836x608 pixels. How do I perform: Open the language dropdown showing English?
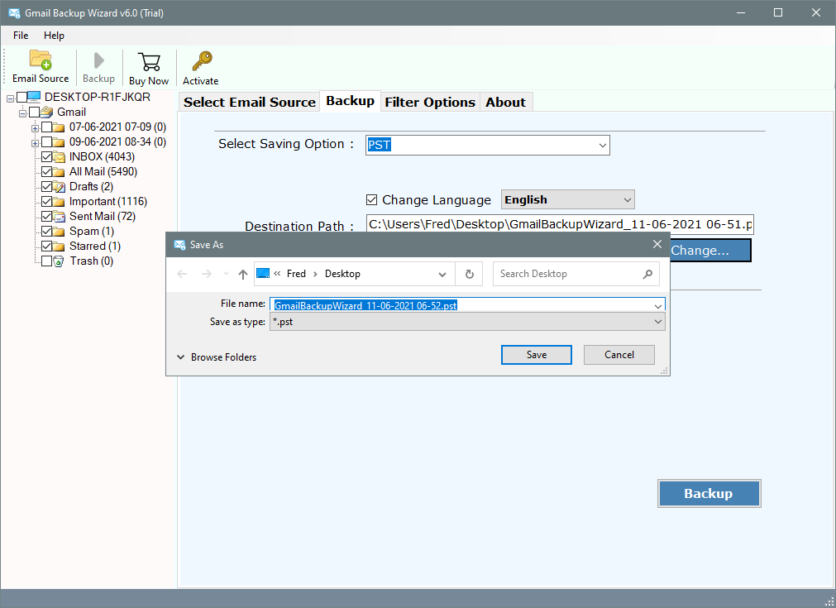click(x=628, y=200)
